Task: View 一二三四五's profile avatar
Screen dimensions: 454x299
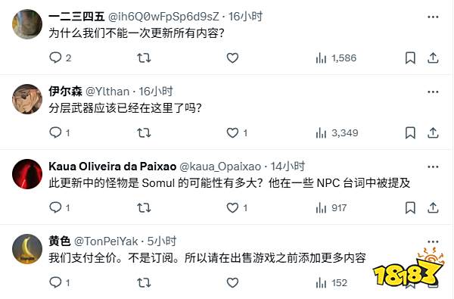Action: coord(27,24)
